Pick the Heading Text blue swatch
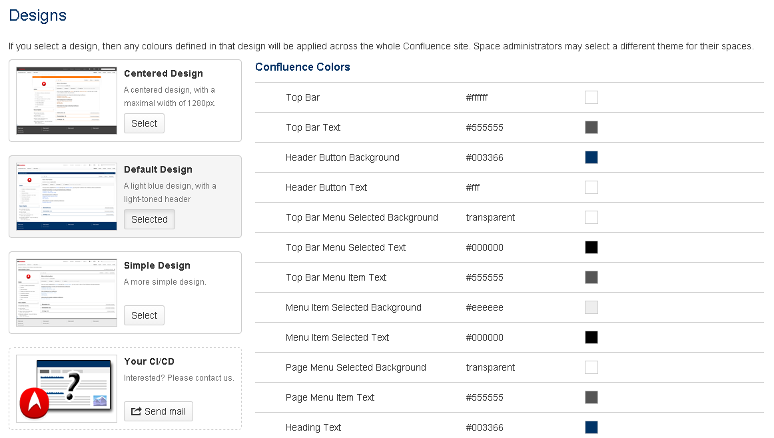Image resolution: width=774 pixels, height=438 pixels. pyautogui.click(x=591, y=427)
